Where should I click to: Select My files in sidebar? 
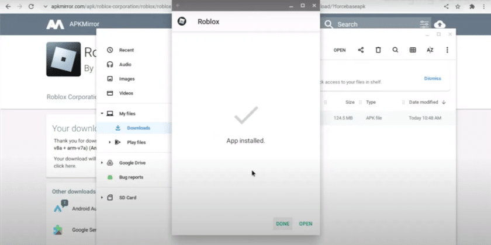tap(127, 114)
